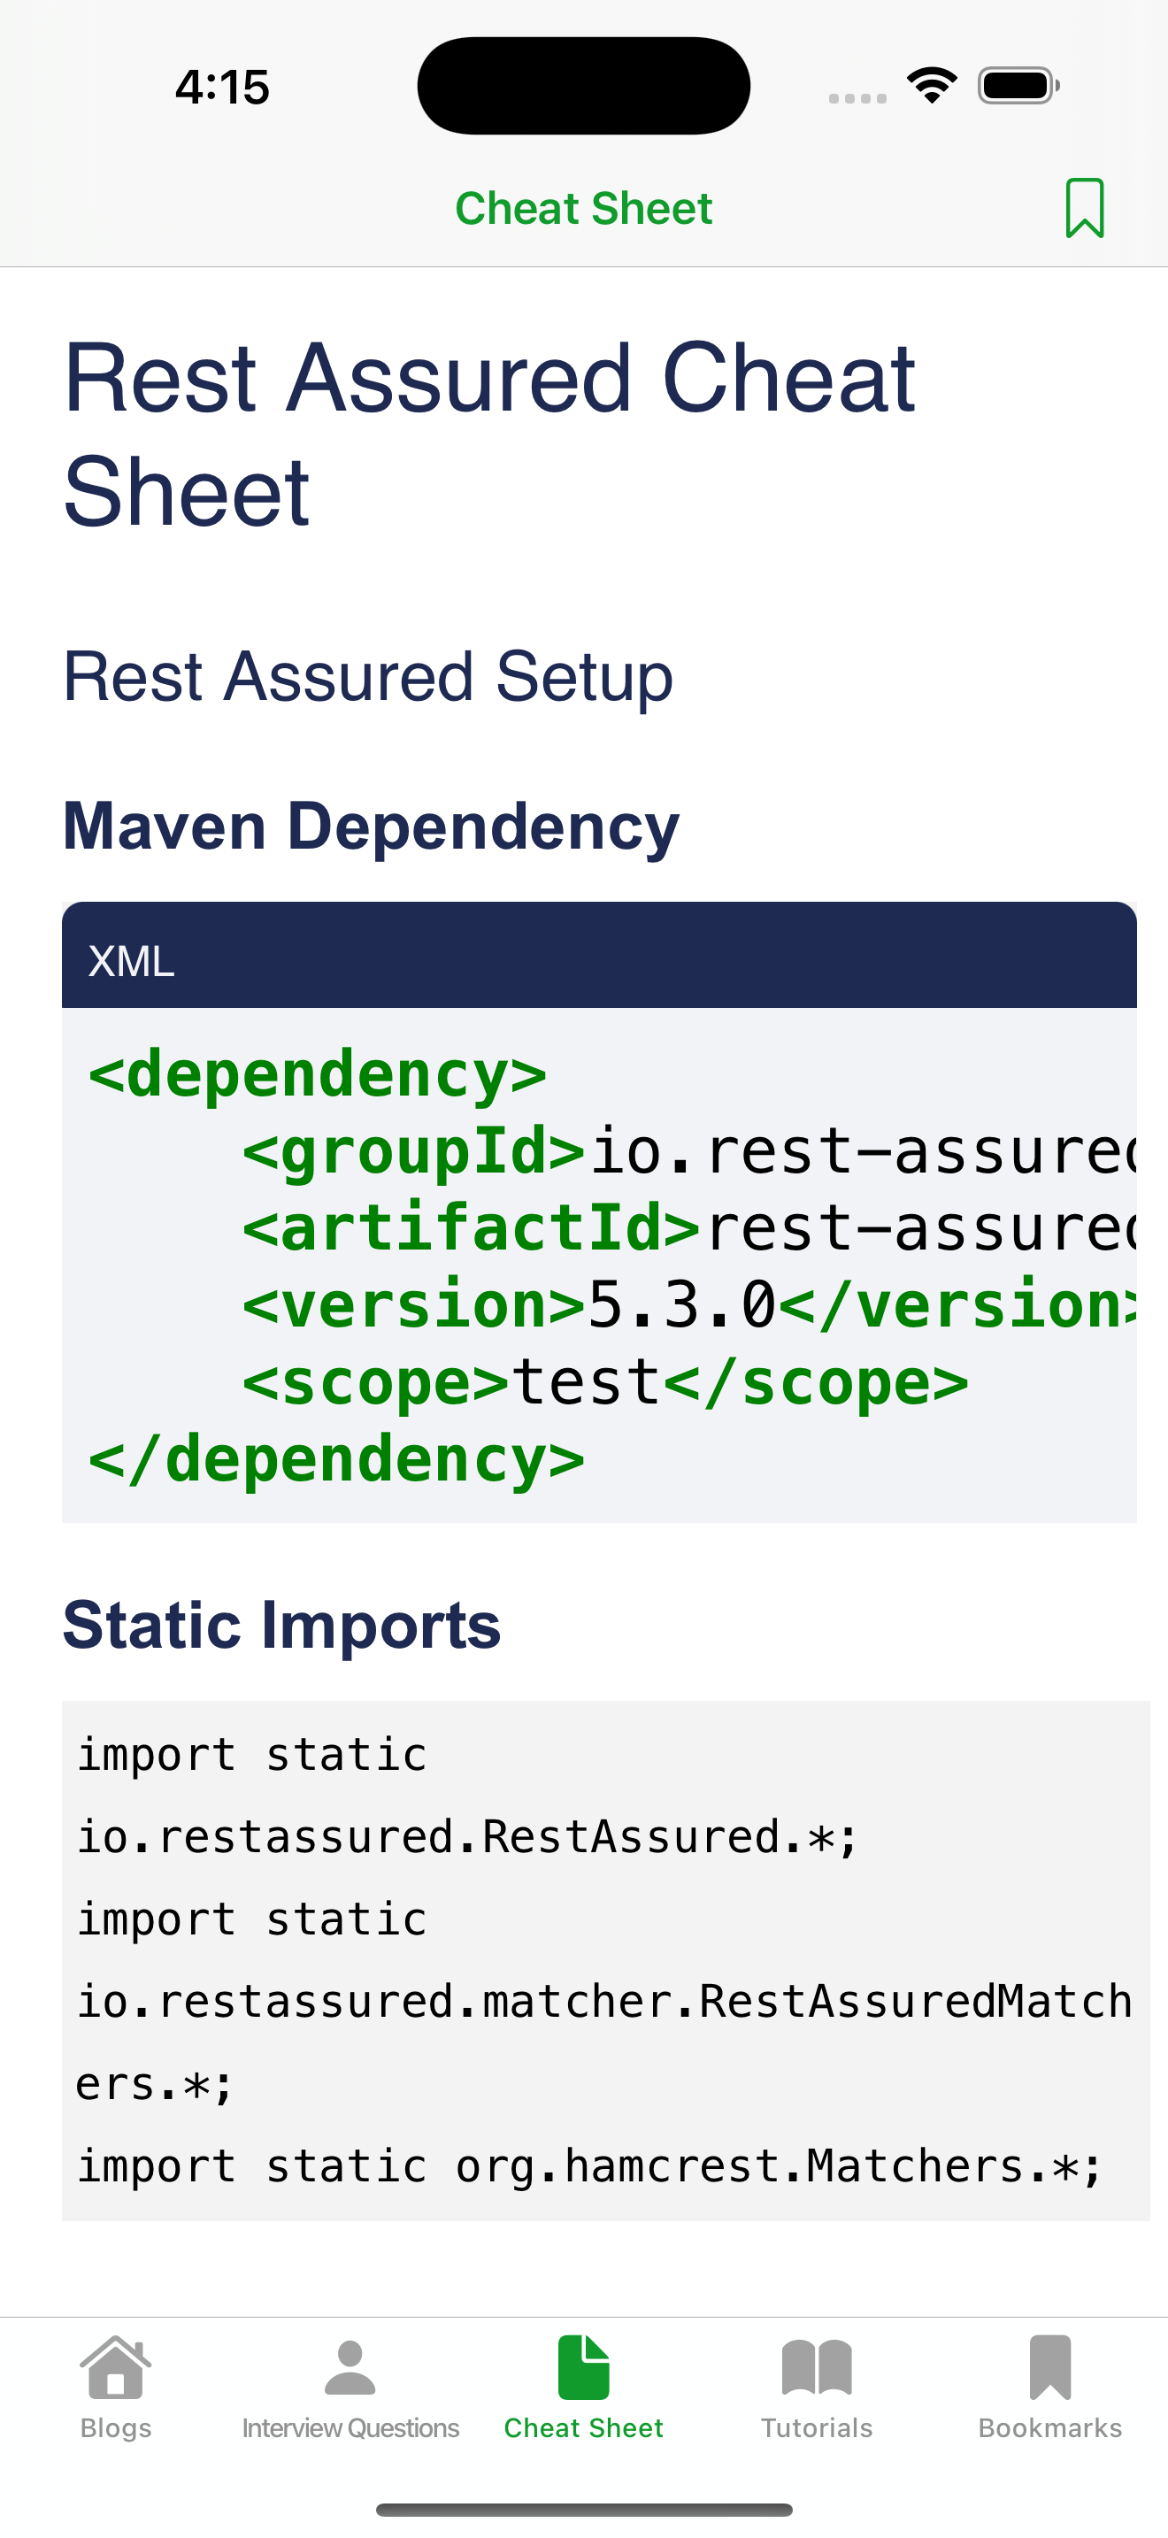This screenshot has width=1168, height=2538.
Task: Tap the hamcrest Matchers import line
Action: (589, 2165)
